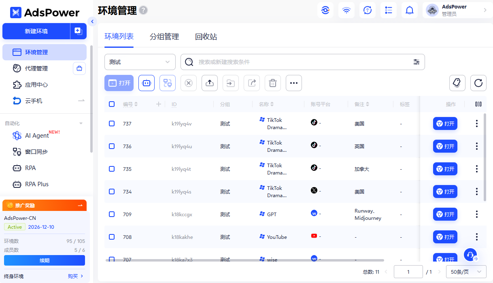Open the notifications bell
The width and height of the screenshot is (493, 283).
click(409, 10)
